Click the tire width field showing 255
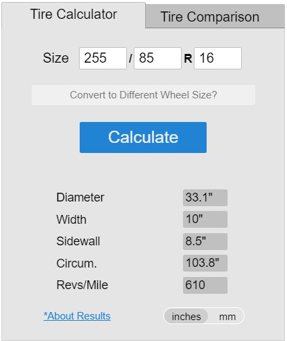 (x=103, y=58)
